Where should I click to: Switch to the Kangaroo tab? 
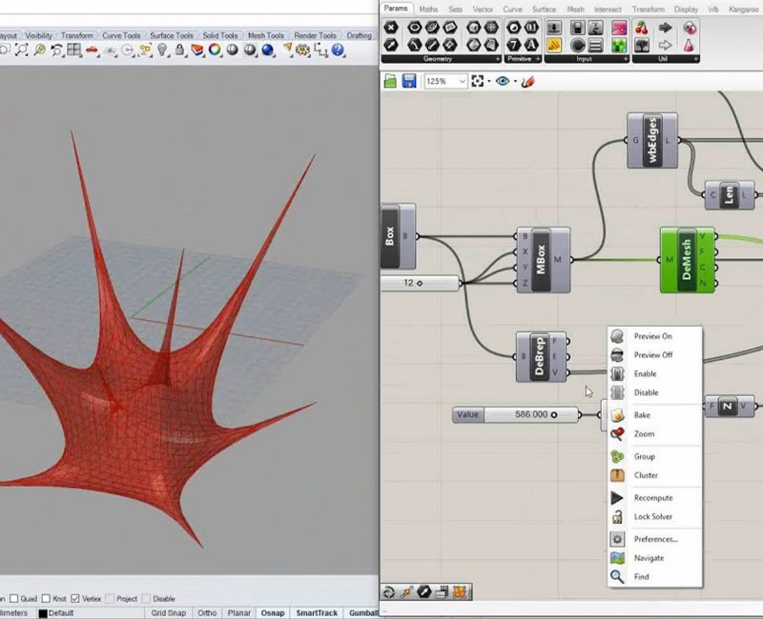tap(743, 10)
